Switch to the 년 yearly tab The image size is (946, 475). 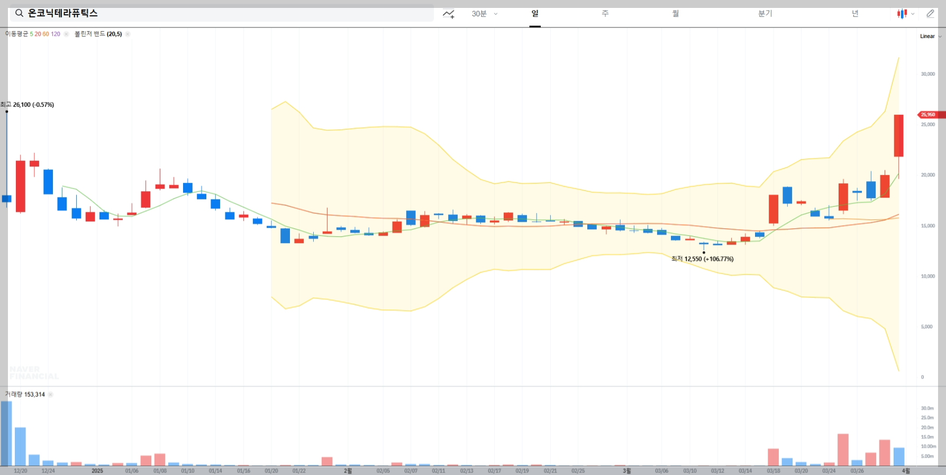pyautogui.click(x=855, y=14)
